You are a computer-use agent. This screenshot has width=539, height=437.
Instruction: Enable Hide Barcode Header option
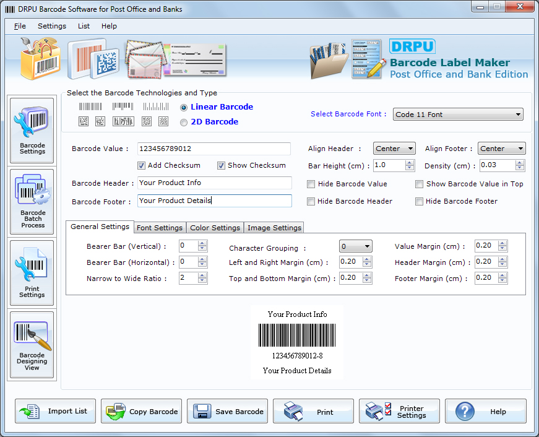pyautogui.click(x=311, y=201)
